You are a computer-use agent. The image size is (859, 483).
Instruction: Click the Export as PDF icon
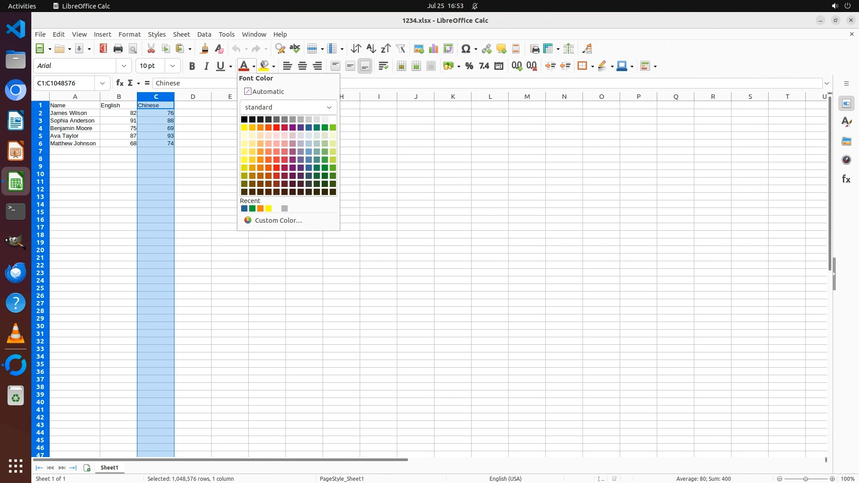click(x=103, y=49)
